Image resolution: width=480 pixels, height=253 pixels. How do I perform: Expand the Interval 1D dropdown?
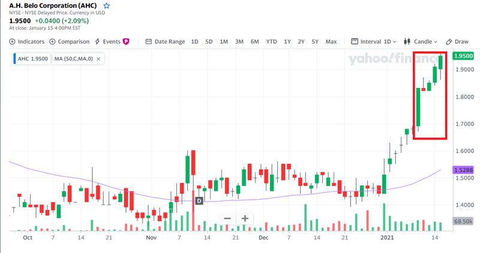373,41
